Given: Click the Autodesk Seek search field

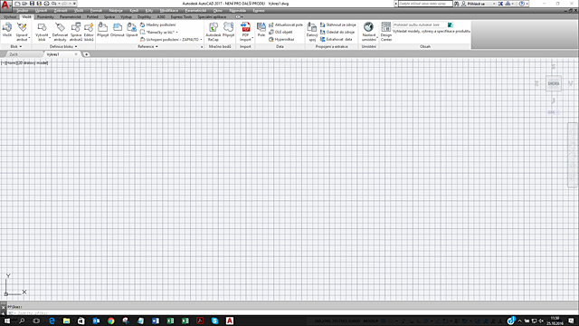Looking at the screenshot, I should [420, 24].
